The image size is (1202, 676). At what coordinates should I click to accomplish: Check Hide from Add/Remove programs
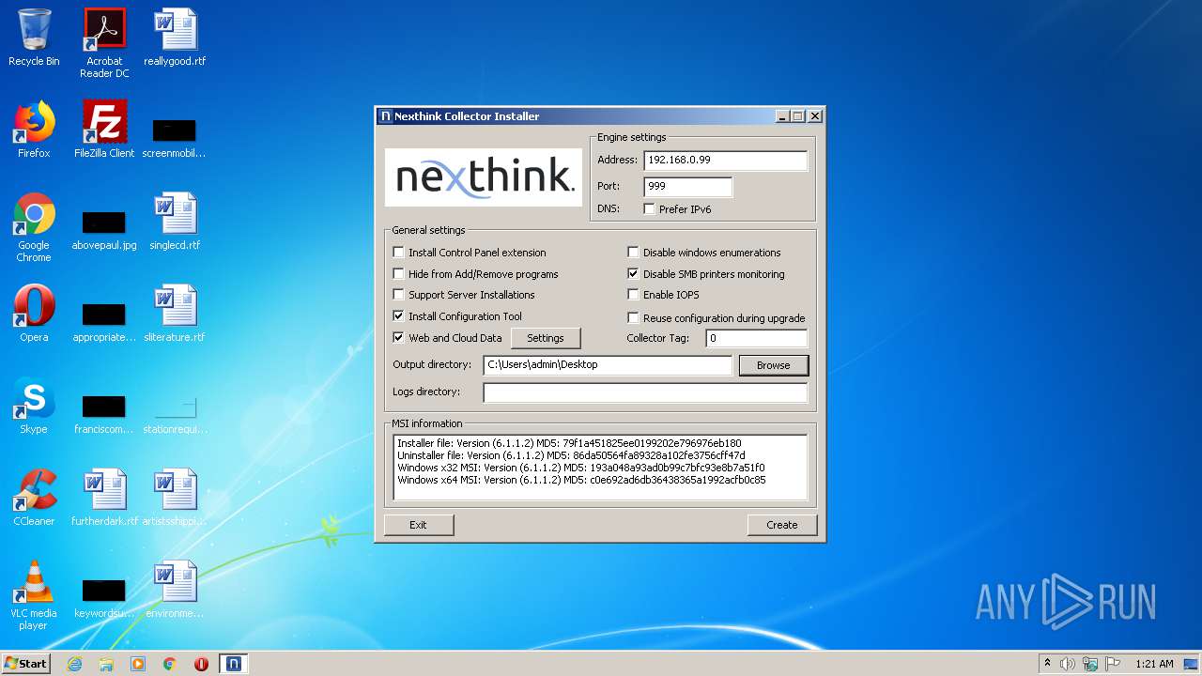(x=399, y=274)
